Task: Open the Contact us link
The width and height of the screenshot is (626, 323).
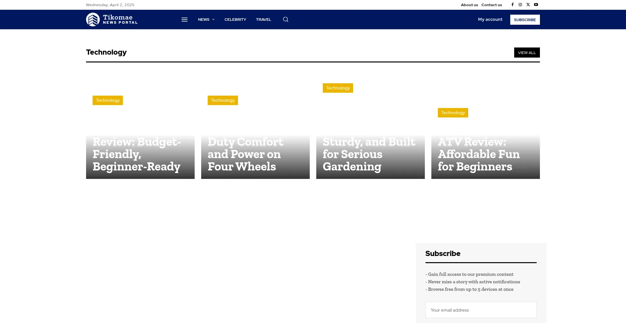Action: coord(492,5)
